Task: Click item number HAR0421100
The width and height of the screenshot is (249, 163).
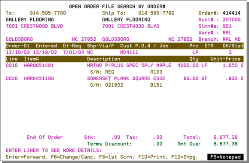Action: [39, 78]
